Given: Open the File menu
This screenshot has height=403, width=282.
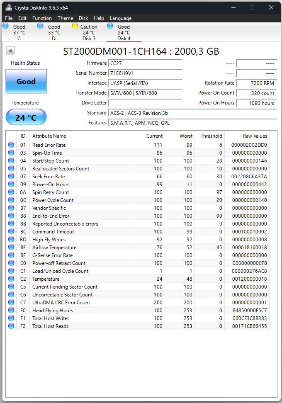Looking at the screenshot, I should (x=9, y=18).
